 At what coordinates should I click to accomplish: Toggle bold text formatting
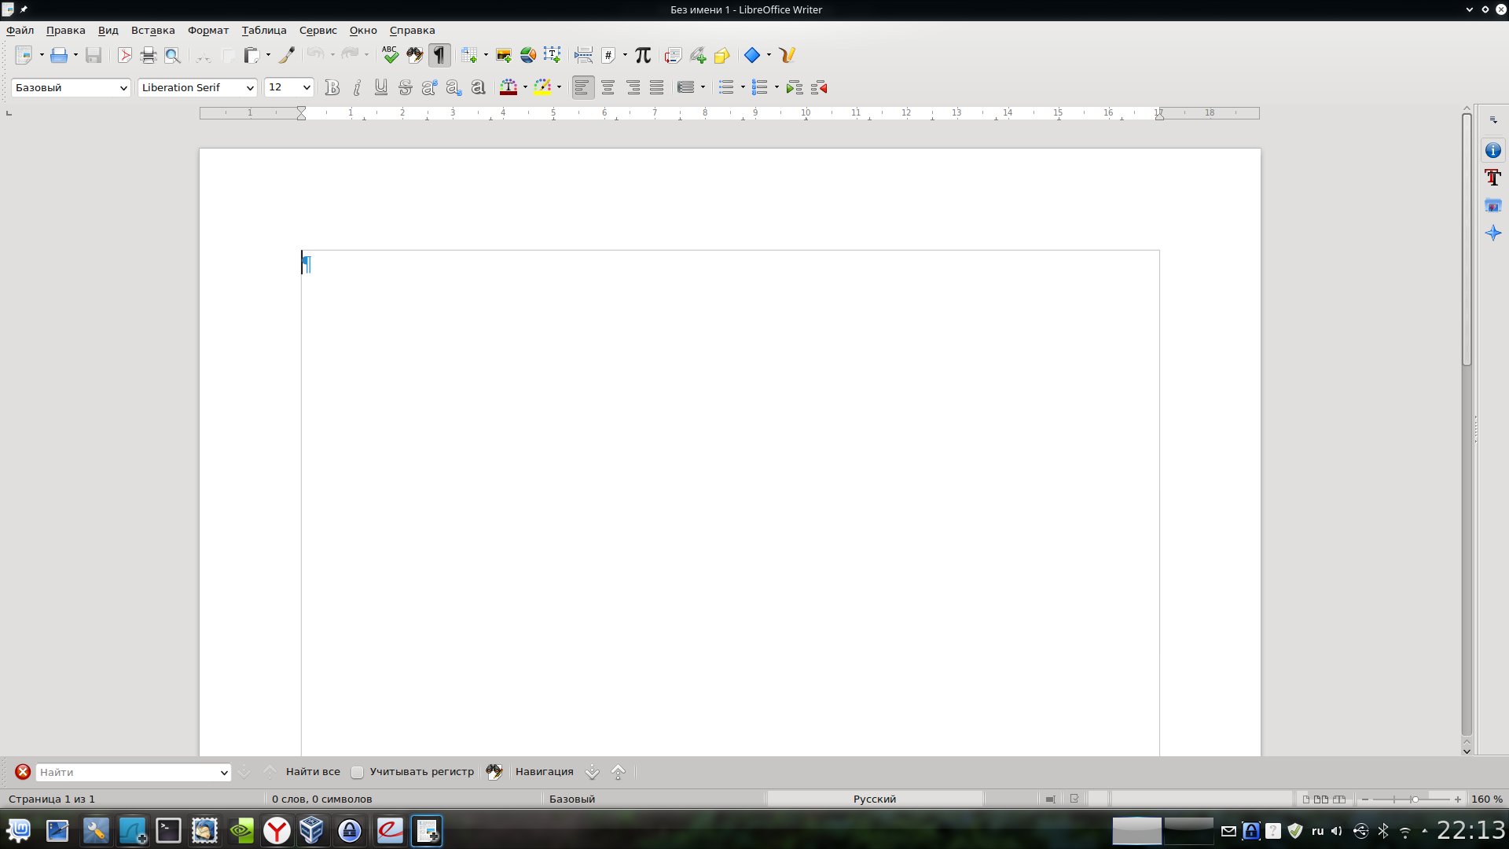point(332,87)
